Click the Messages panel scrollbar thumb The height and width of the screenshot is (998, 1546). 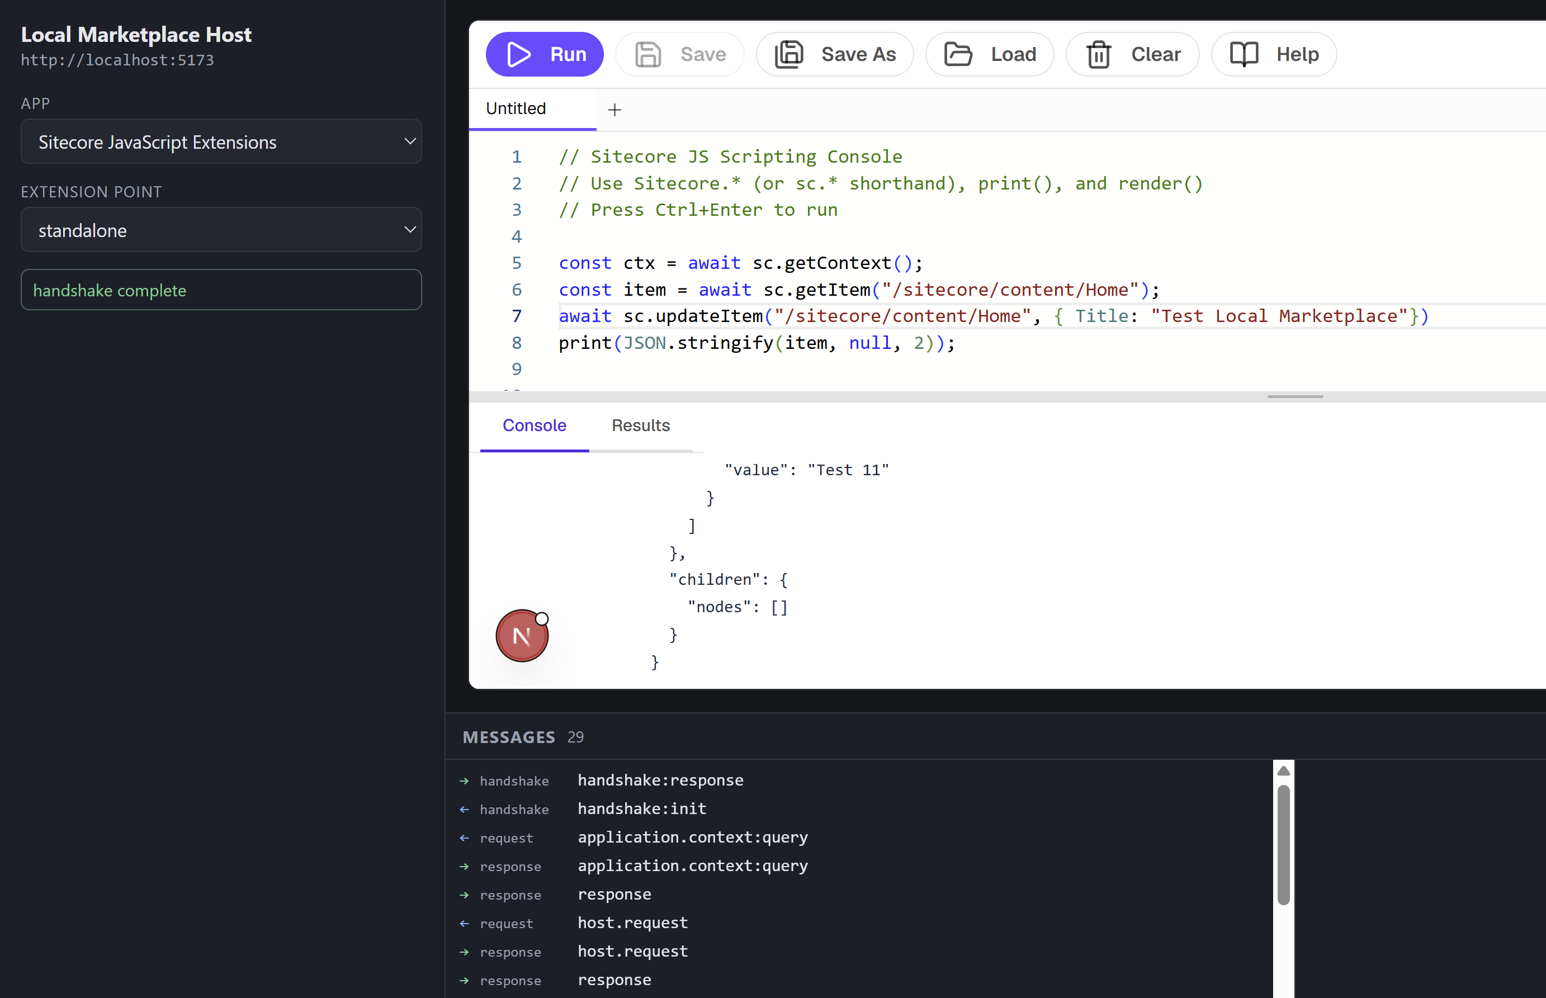[1284, 844]
